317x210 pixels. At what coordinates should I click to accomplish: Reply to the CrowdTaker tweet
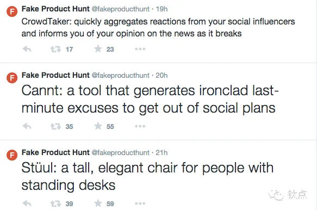click(27, 49)
